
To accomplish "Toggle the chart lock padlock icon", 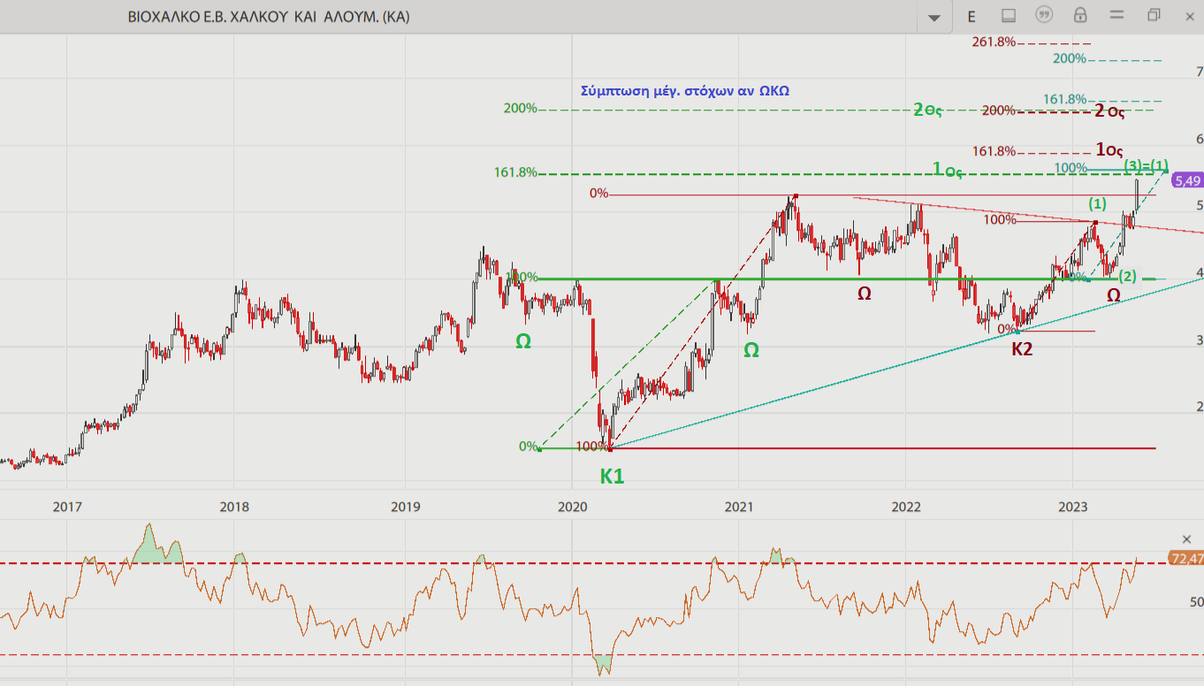I will [1080, 15].
